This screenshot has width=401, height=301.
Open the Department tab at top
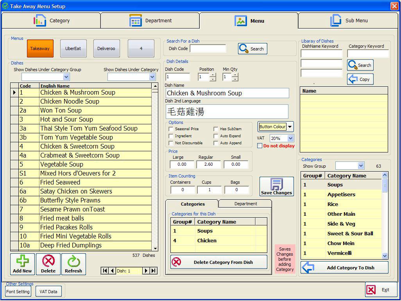(x=150, y=21)
